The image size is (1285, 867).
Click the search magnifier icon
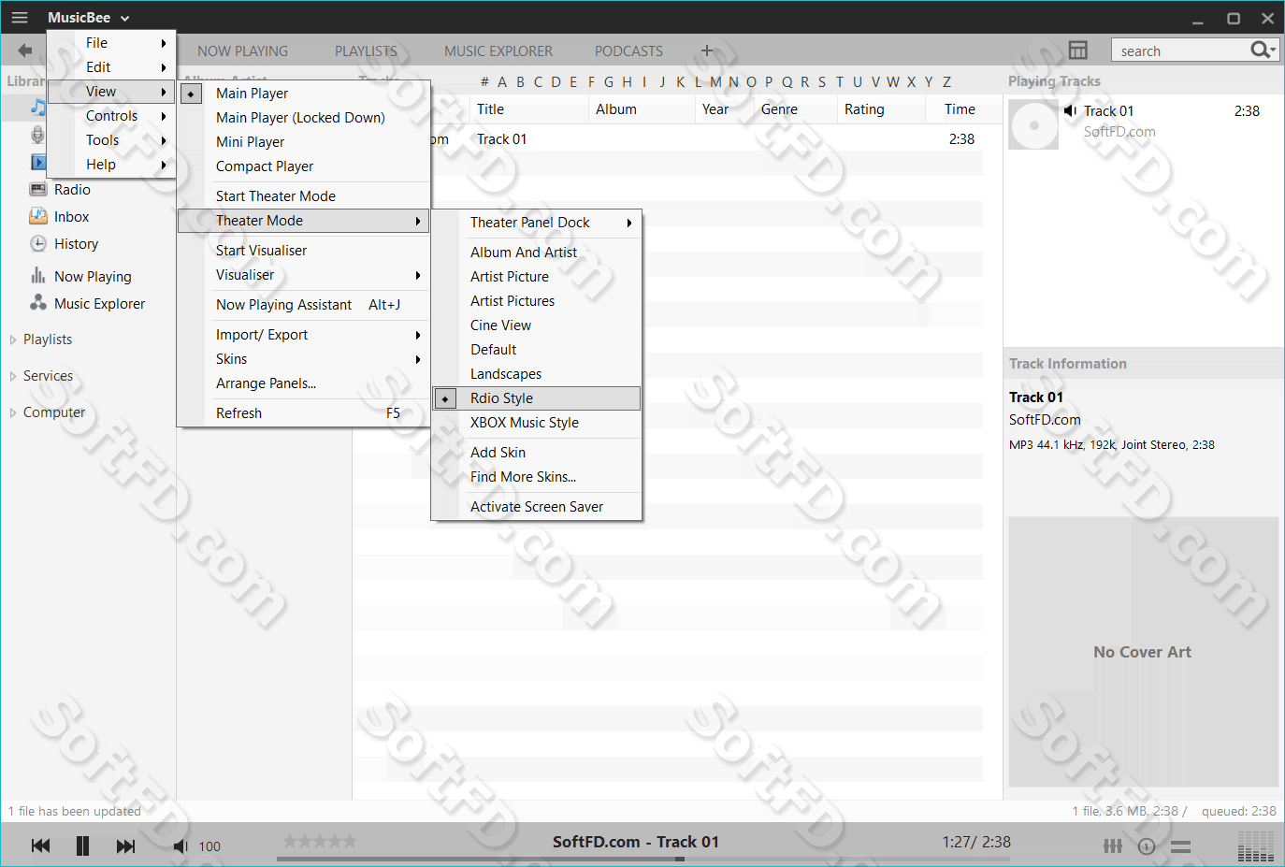(x=1263, y=50)
